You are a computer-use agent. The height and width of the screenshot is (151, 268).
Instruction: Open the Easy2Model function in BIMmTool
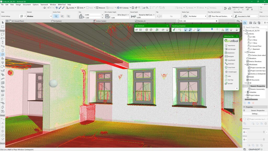point(231,60)
